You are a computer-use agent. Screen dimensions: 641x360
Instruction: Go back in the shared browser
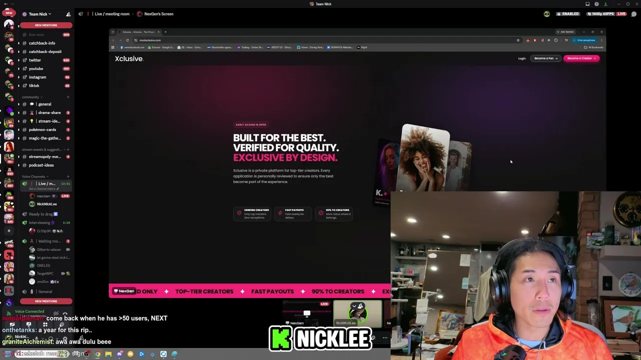(x=113, y=40)
